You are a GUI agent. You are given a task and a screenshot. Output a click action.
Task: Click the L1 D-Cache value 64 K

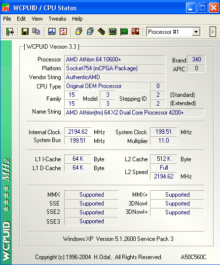tap(77, 168)
